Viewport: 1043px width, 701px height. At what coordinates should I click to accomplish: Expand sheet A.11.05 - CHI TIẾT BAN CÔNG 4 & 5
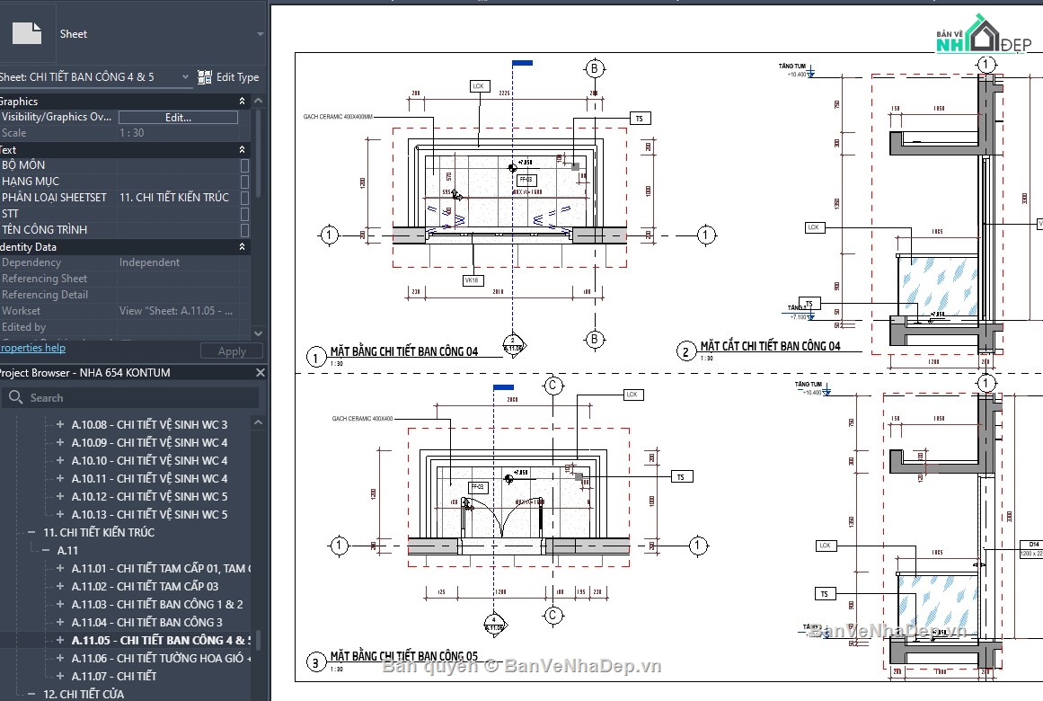point(60,641)
